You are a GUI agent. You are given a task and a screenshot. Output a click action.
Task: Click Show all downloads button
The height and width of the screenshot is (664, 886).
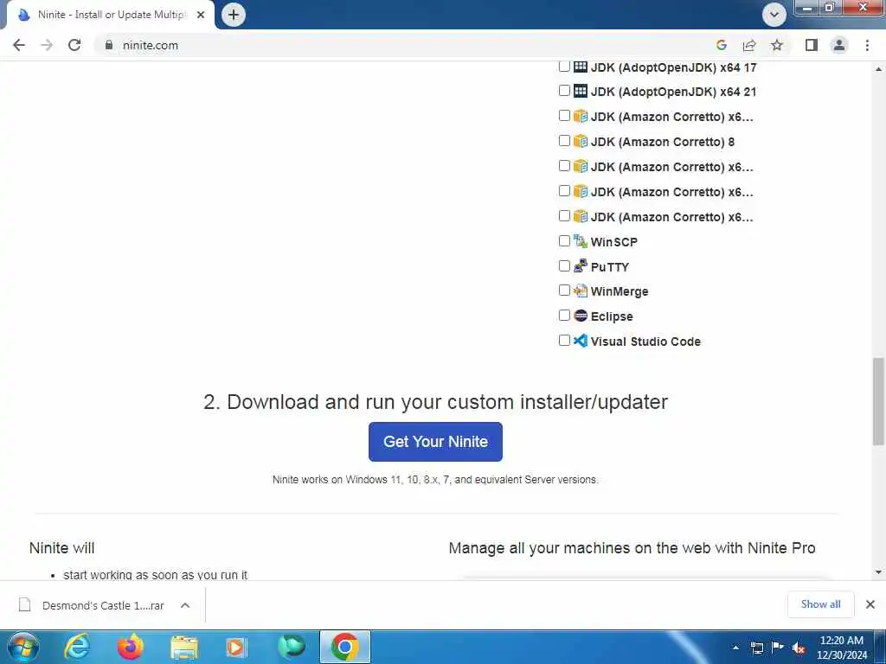[x=820, y=604]
